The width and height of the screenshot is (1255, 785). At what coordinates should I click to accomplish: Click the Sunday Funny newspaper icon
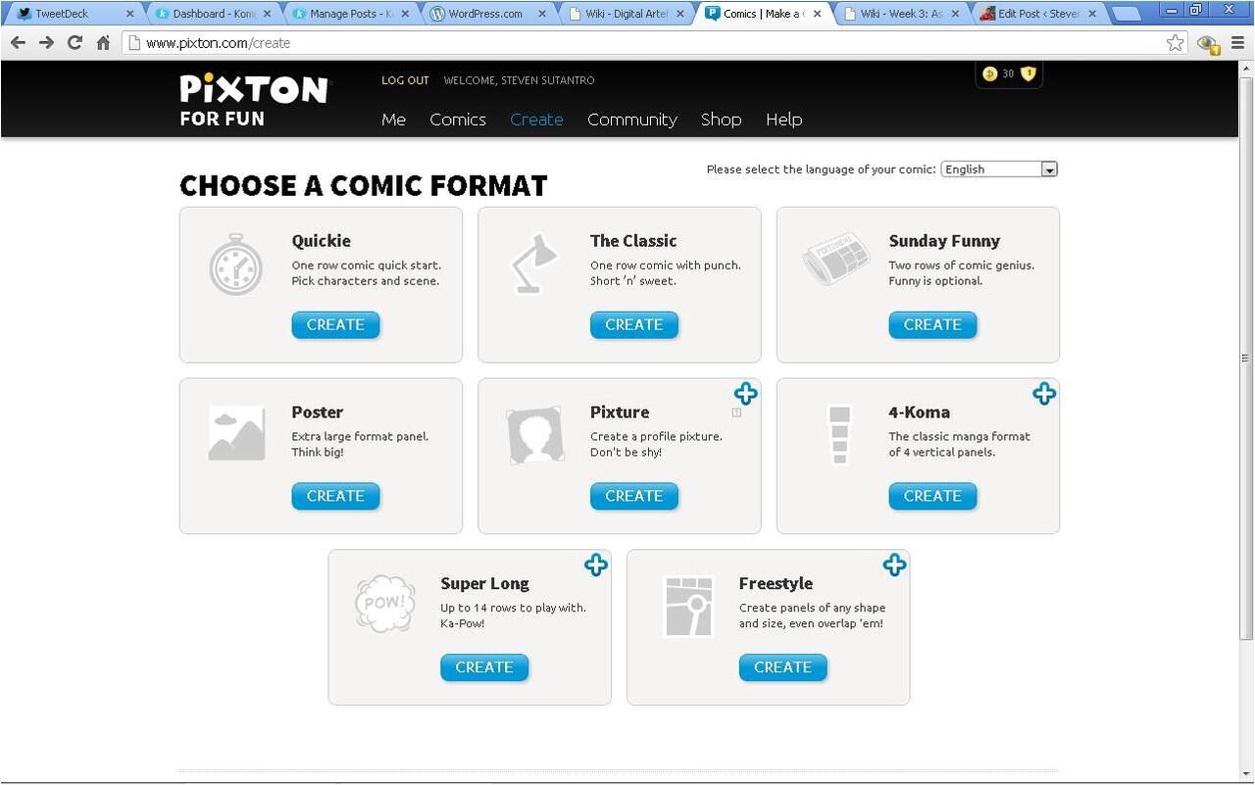pyautogui.click(x=836, y=259)
